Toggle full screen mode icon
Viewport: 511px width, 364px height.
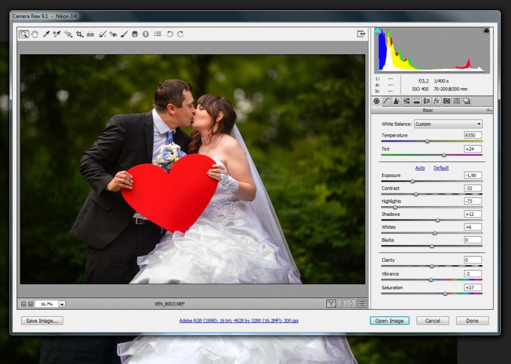pyautogui.click(x=361, y=34)
